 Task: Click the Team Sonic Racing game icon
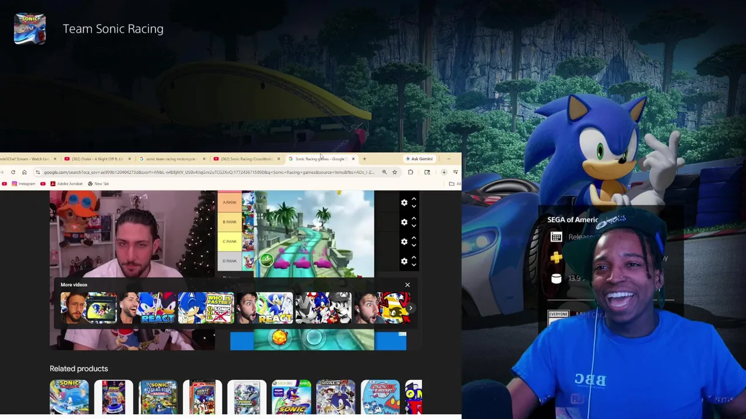point(30,29)
